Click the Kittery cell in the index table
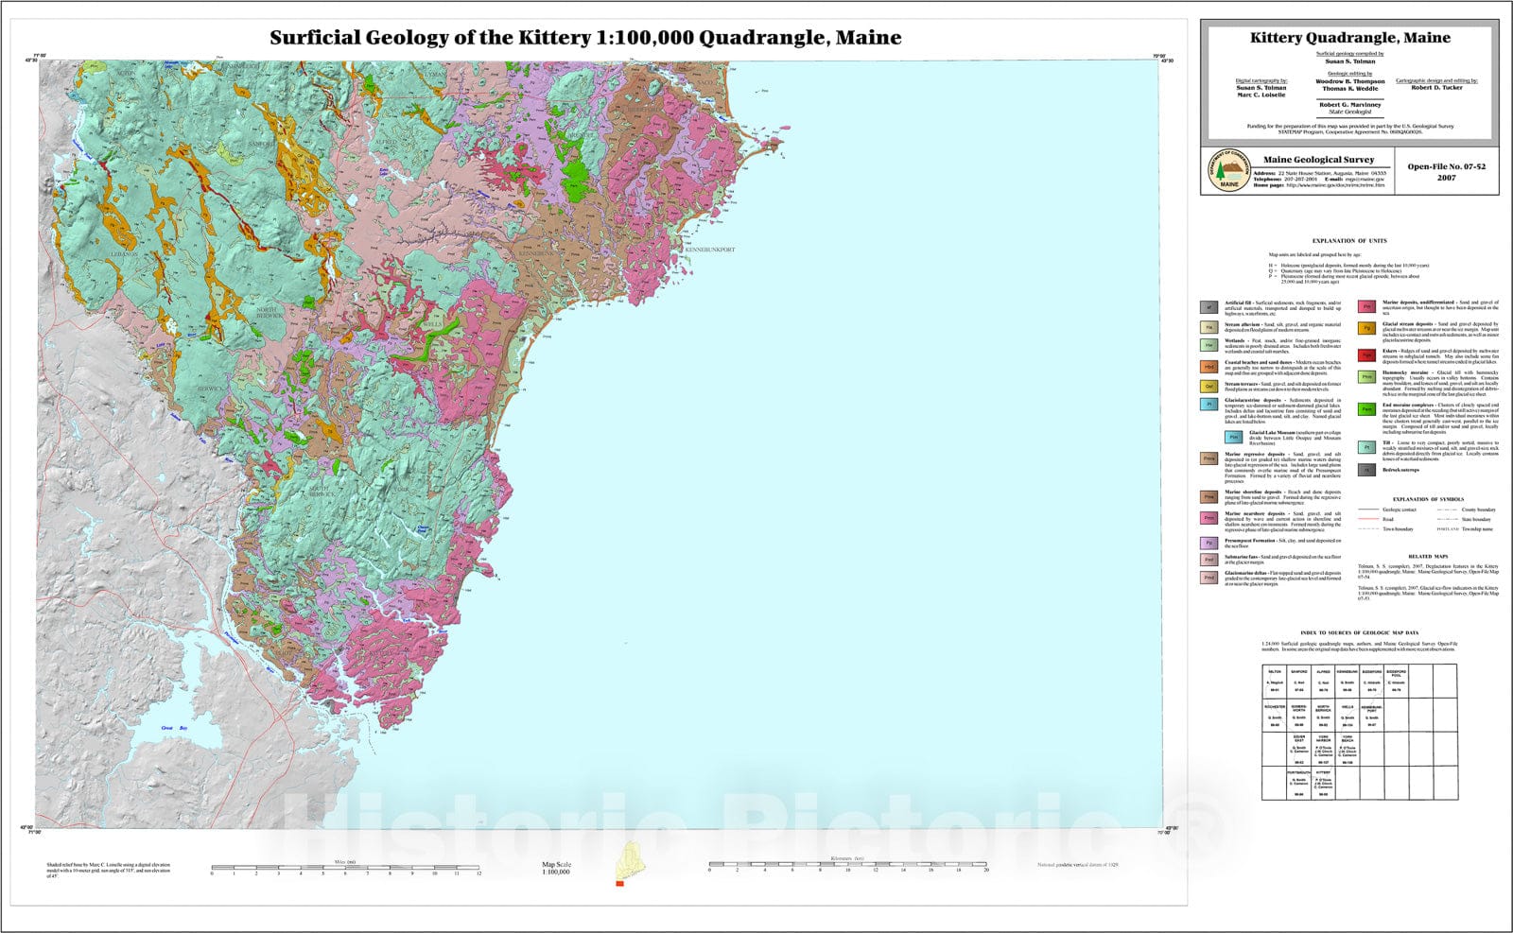The image size is (1513, 933). 1323,783
